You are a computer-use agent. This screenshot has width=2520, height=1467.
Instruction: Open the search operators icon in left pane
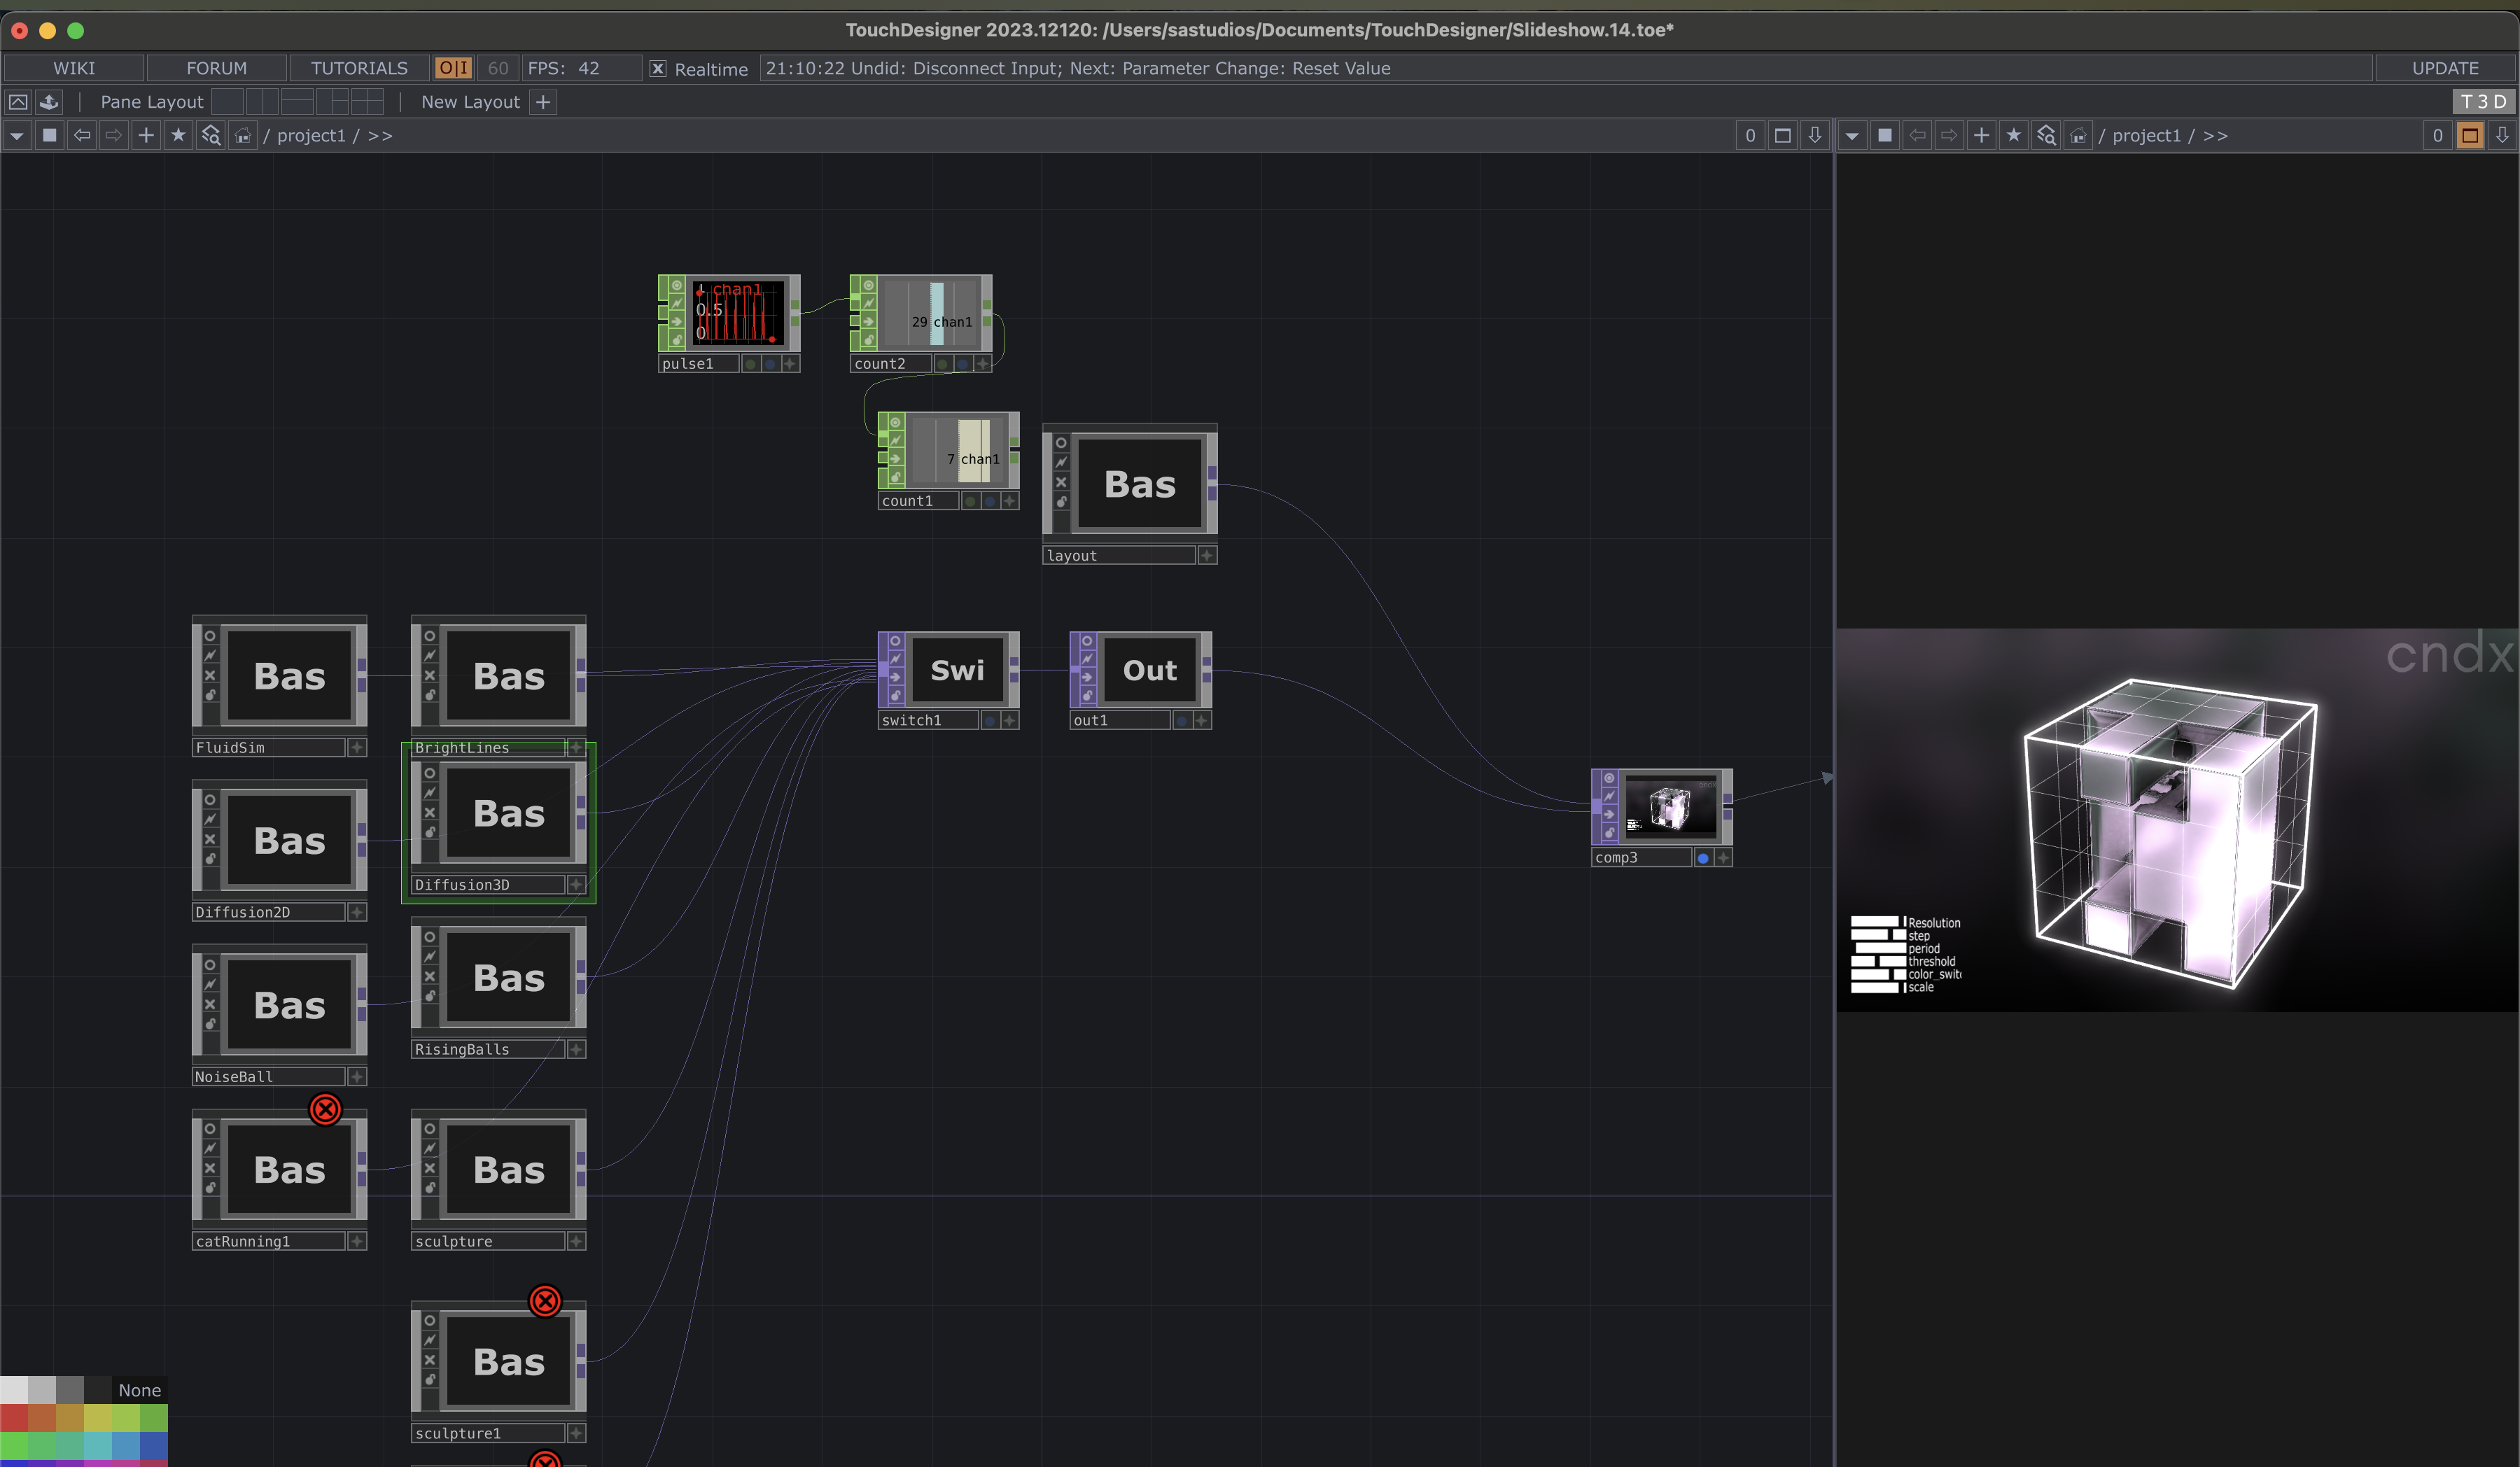pos(210,135)
